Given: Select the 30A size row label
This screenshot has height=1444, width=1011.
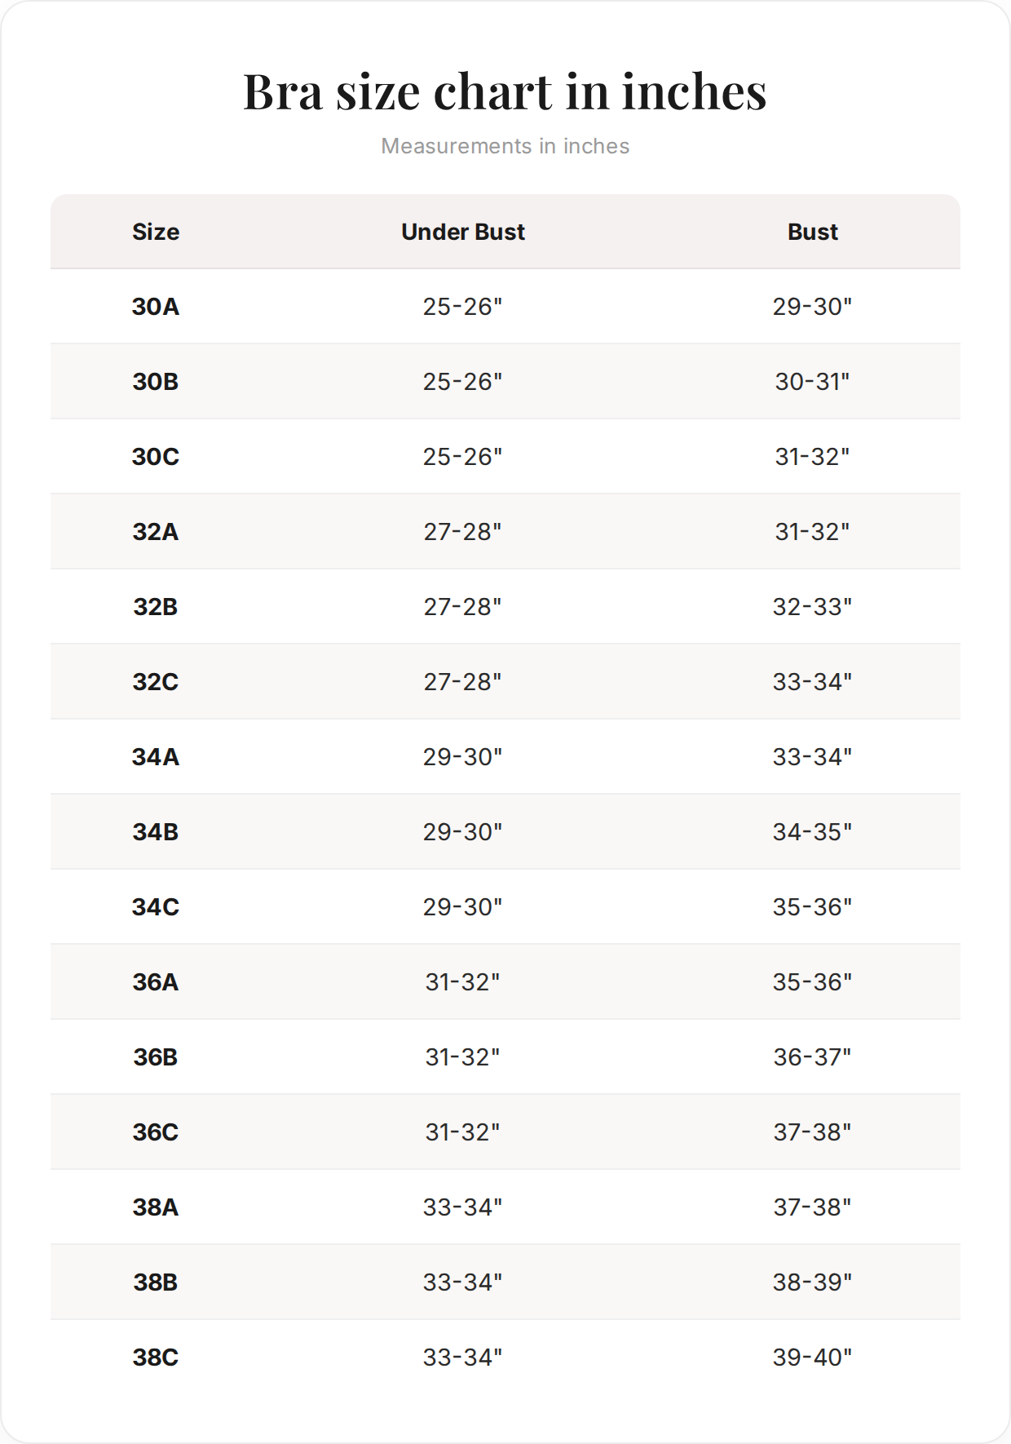Looking at the screenshot, I should 156,307.
